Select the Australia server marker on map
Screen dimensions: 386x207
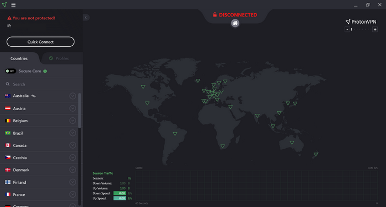pyautogui.click(x=292, y=143)
